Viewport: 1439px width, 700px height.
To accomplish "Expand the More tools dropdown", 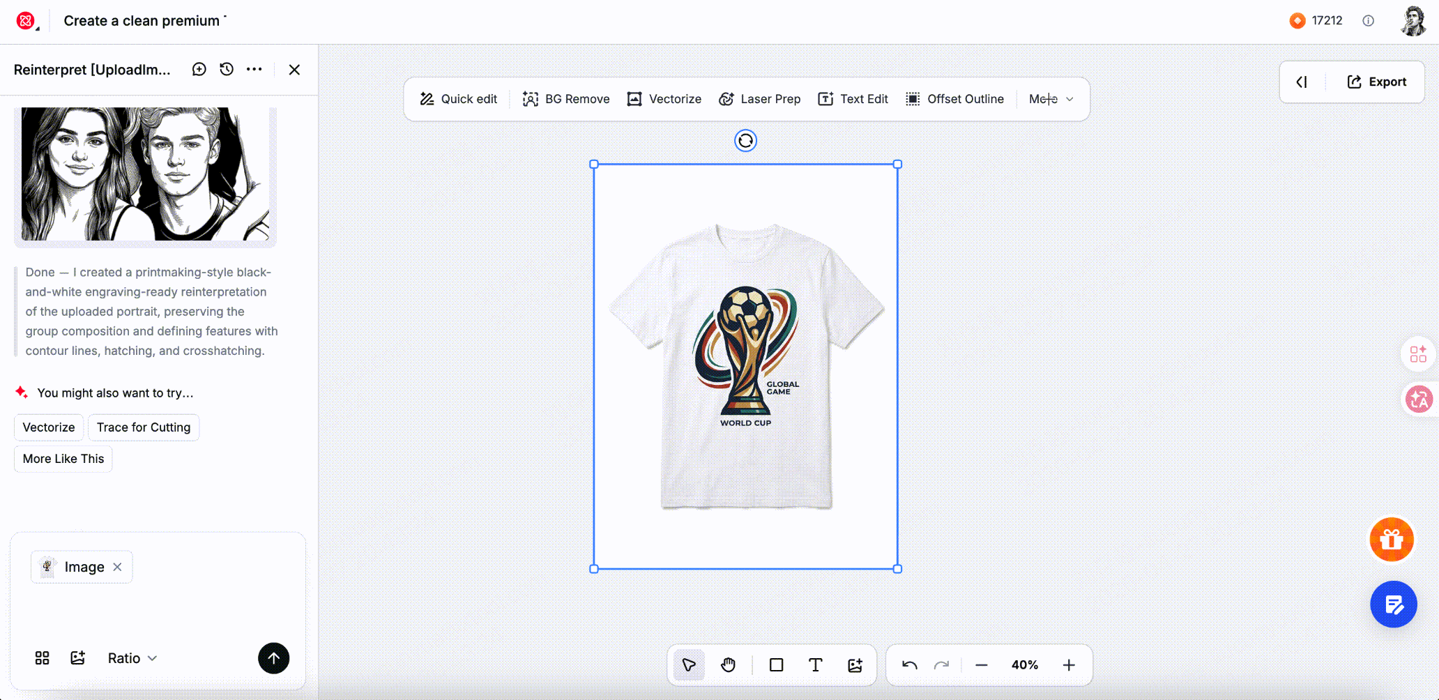I will 1051,99.
